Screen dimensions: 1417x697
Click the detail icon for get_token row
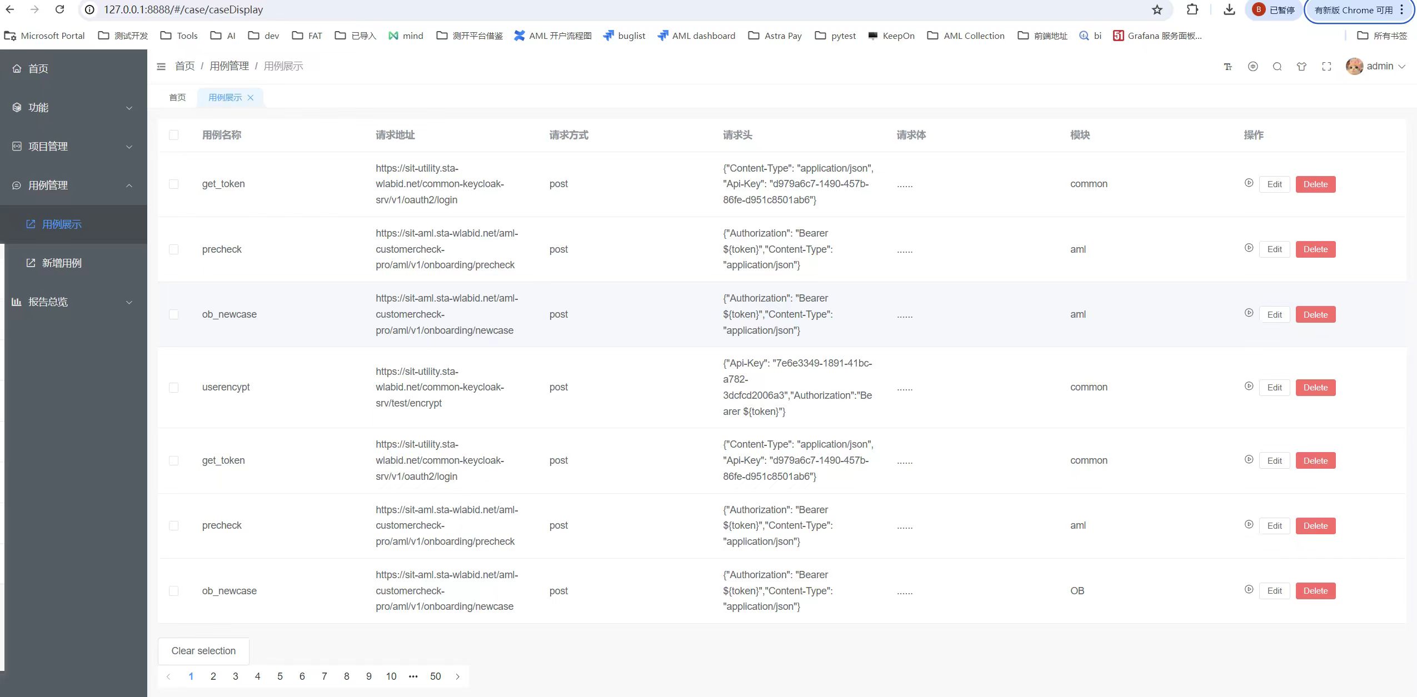1247,183
